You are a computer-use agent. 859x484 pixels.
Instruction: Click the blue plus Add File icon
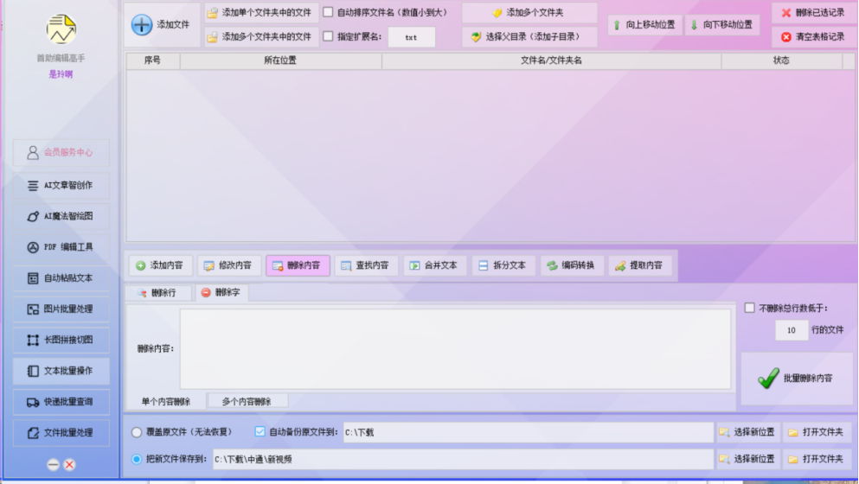(141, 25)
